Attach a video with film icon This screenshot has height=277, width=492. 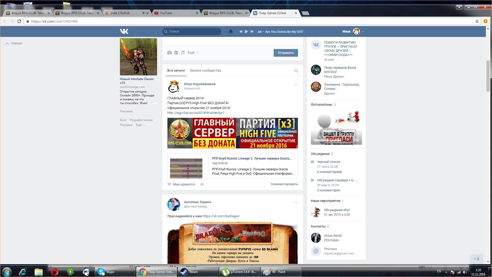click(x=176, y=53)
